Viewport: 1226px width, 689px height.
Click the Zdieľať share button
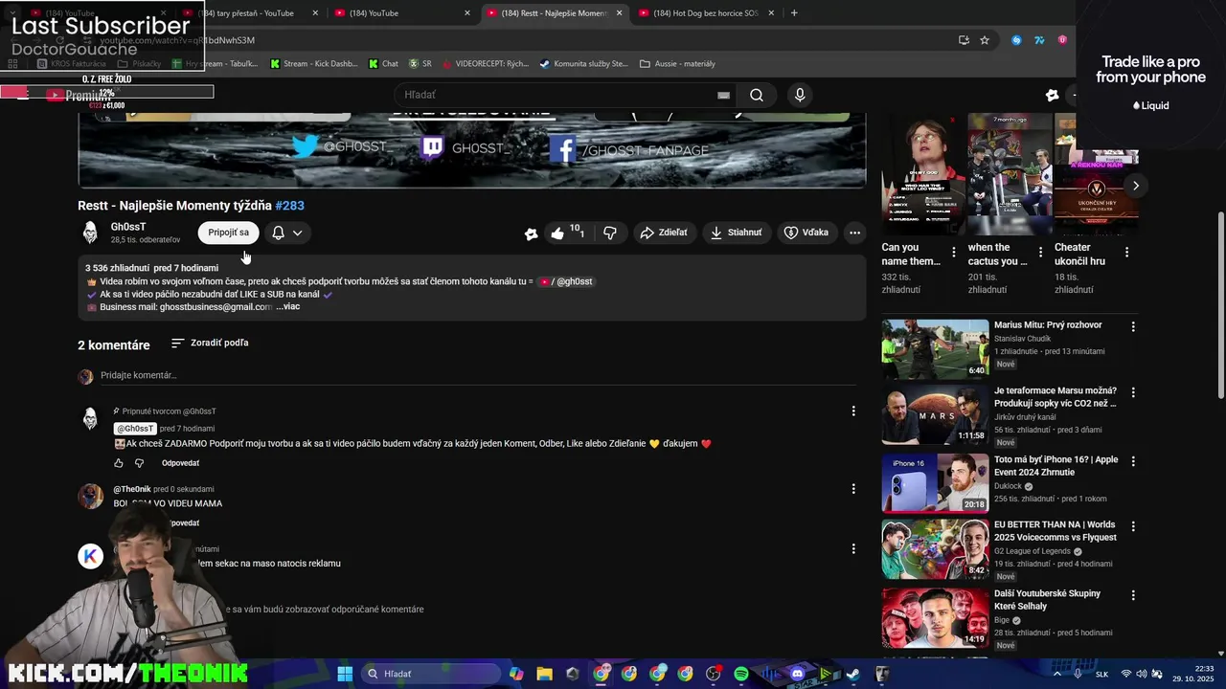coord(664,233)
